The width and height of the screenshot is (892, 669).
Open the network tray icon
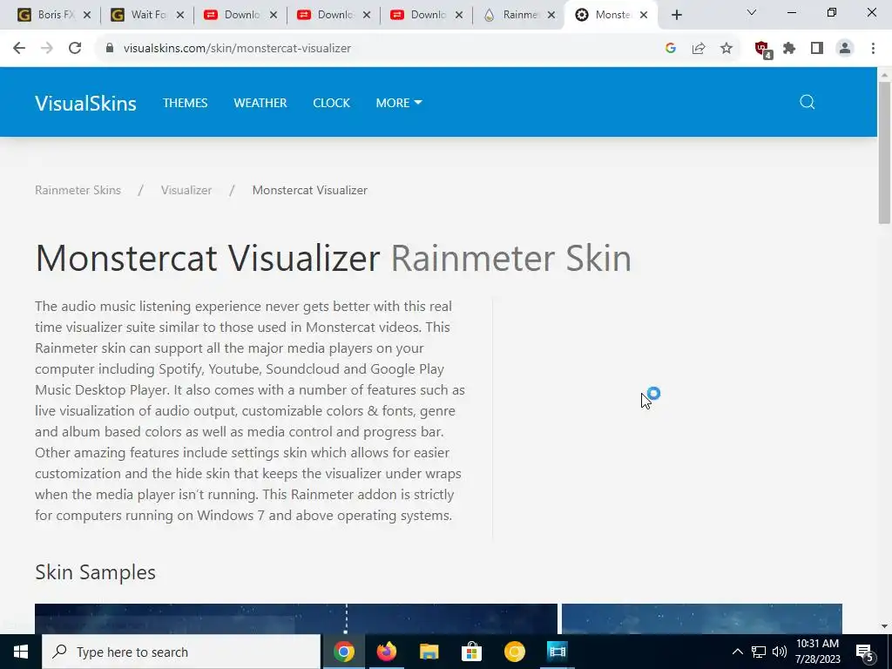pyautogui.click(x=759, y=652)
